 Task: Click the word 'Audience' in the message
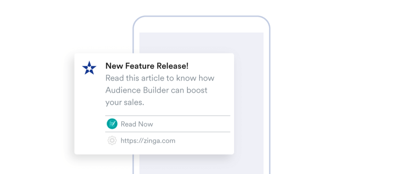120,91
